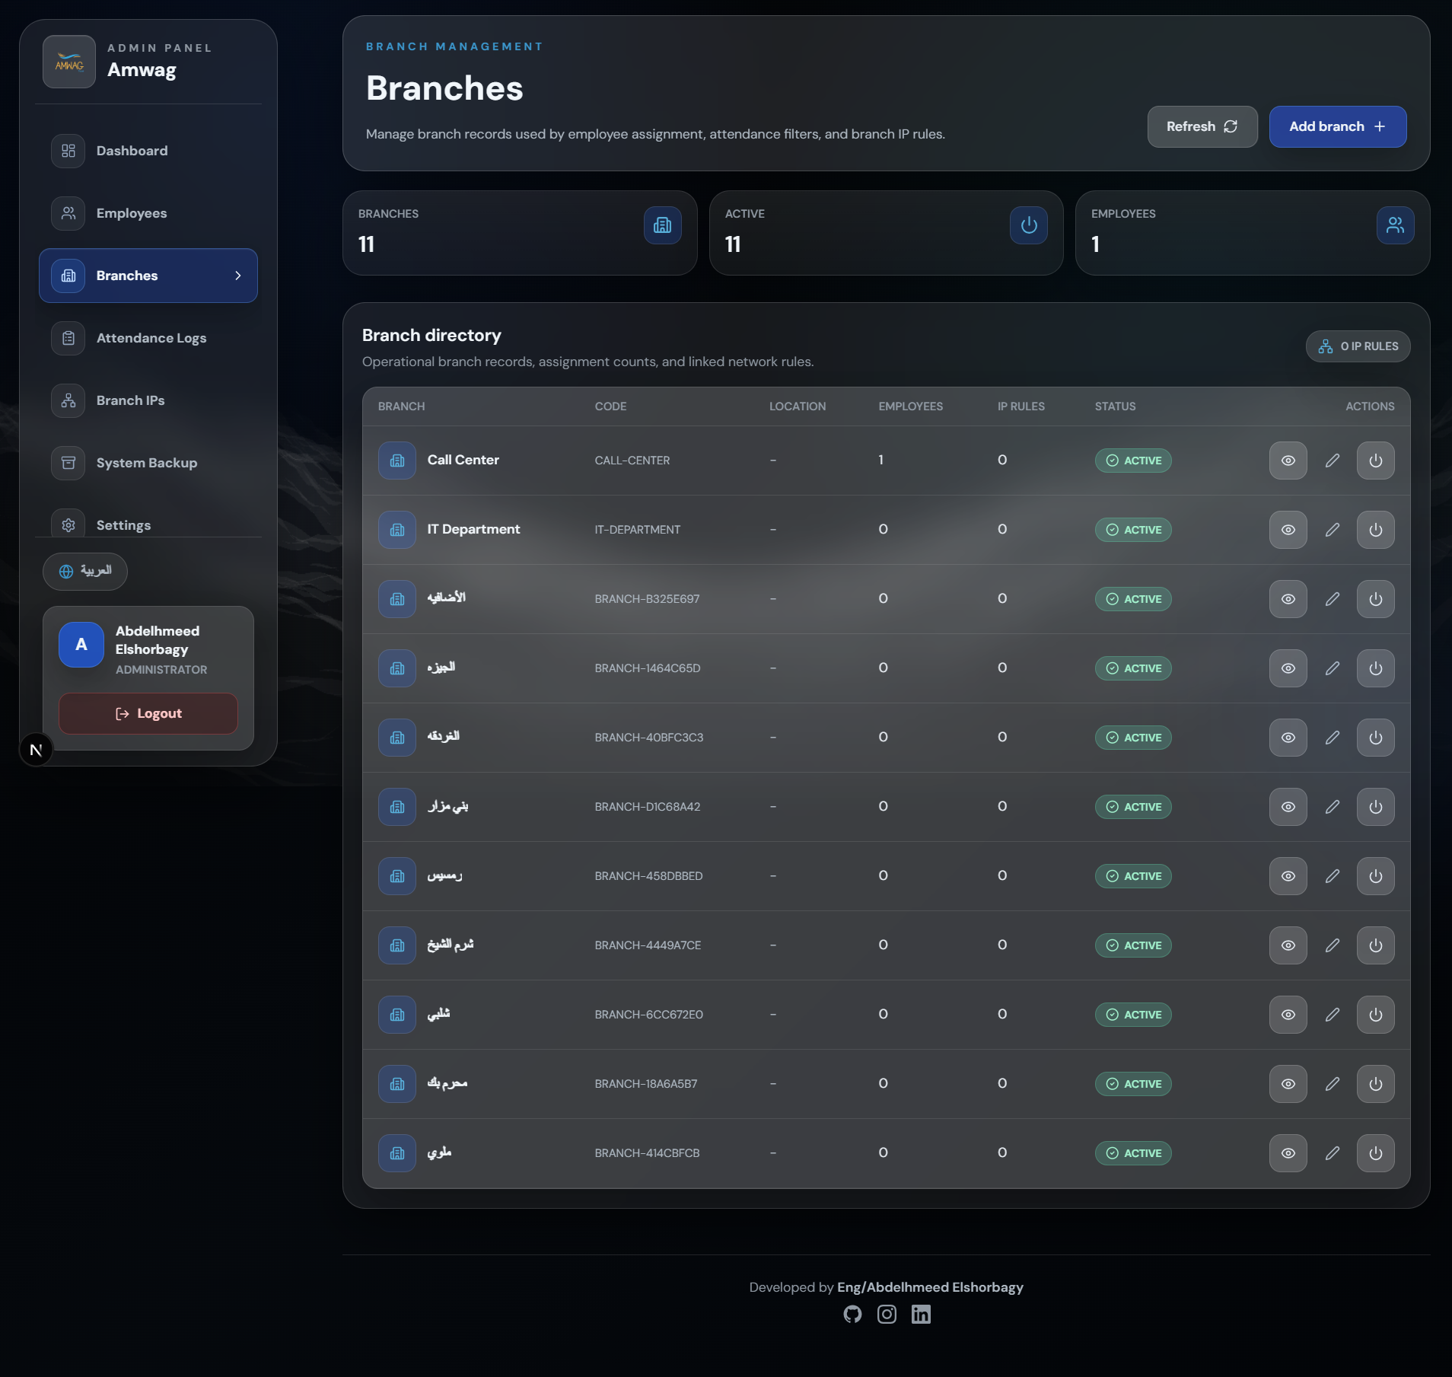
Task: Toggle power for BRANCH-B325E697
Action: (1376, 599)
